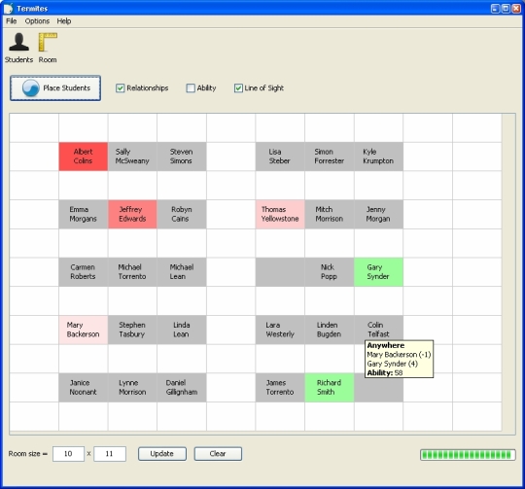The height and width of the screenshot is (489, 525).
Task: Select Michael Torrento's seat
Action: 132,272
